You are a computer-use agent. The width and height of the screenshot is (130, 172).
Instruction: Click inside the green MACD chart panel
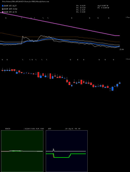pyautogui.click(x=22, y=151)
